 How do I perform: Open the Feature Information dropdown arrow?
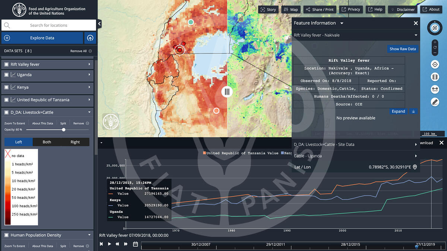tap(342, 23)
